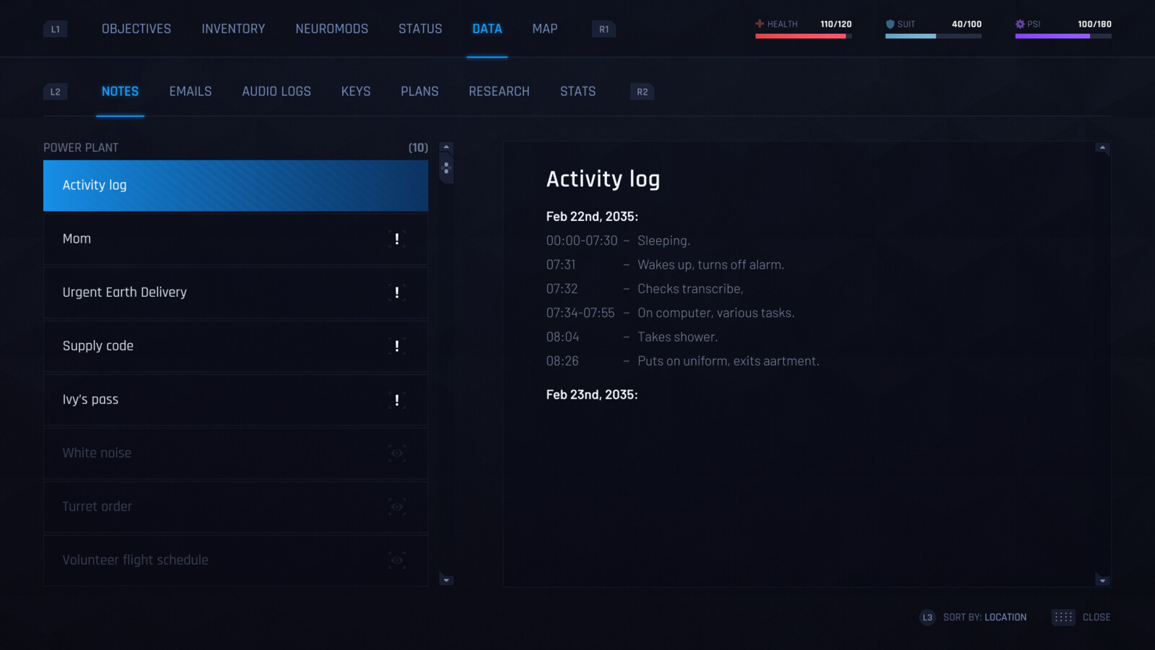Click the PSI gear icon

[1020, 24]
